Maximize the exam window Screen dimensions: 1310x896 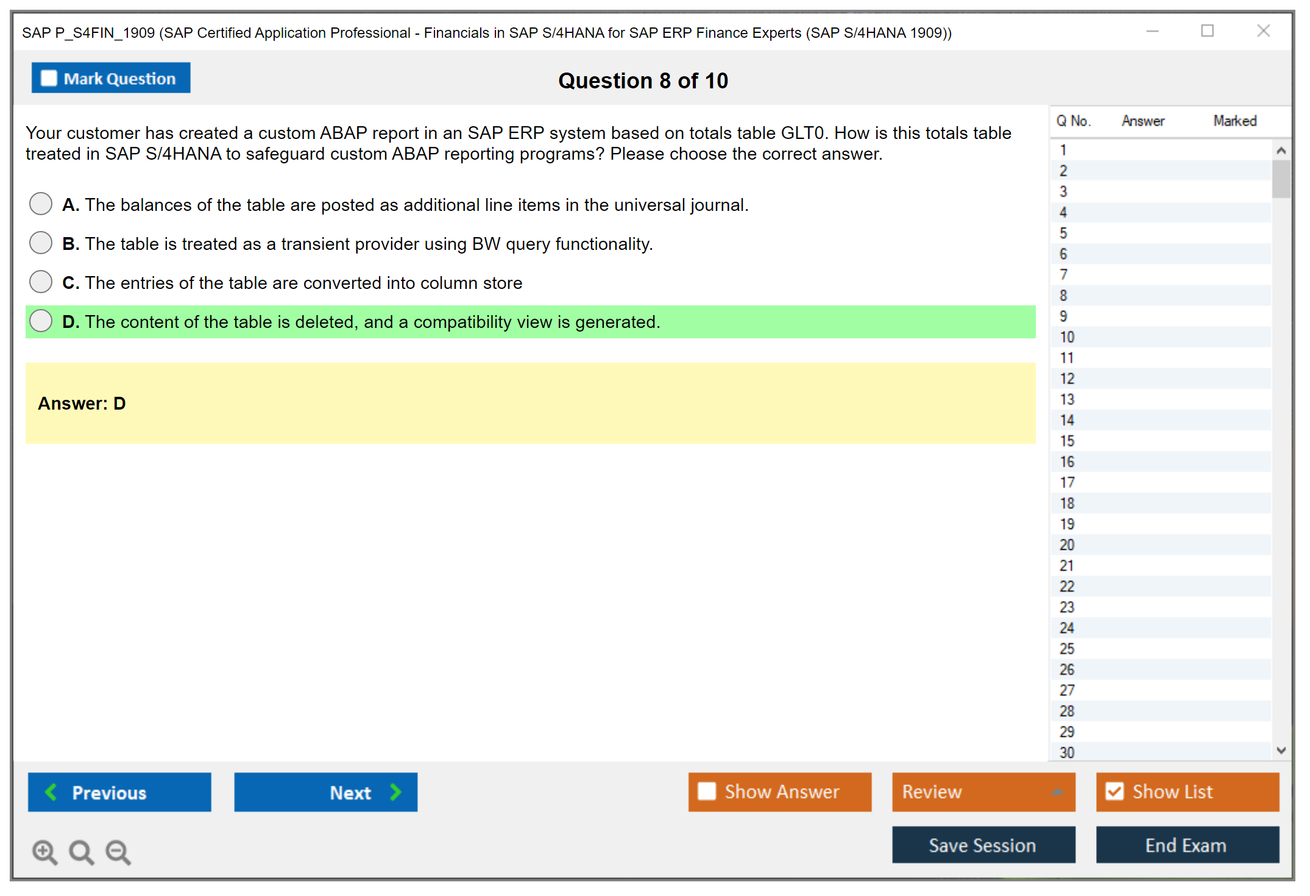pyautogui.click(x=1207, y=31)
